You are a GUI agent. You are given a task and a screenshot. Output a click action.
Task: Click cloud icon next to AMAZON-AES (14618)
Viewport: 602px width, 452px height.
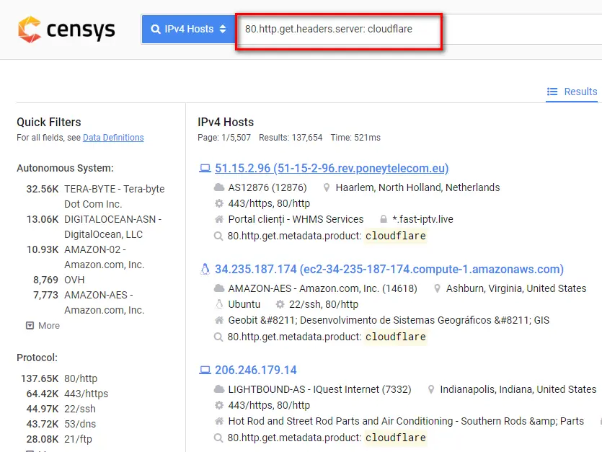pyautogui.click(x=219, y=288)
